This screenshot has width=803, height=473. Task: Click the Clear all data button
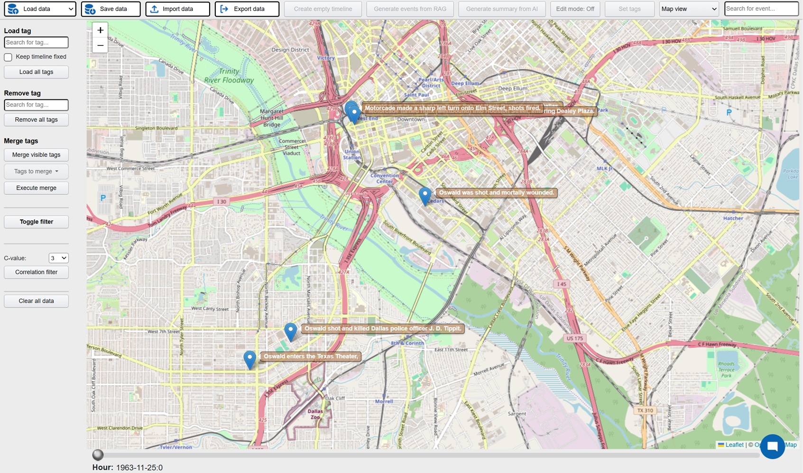point(36,301)
